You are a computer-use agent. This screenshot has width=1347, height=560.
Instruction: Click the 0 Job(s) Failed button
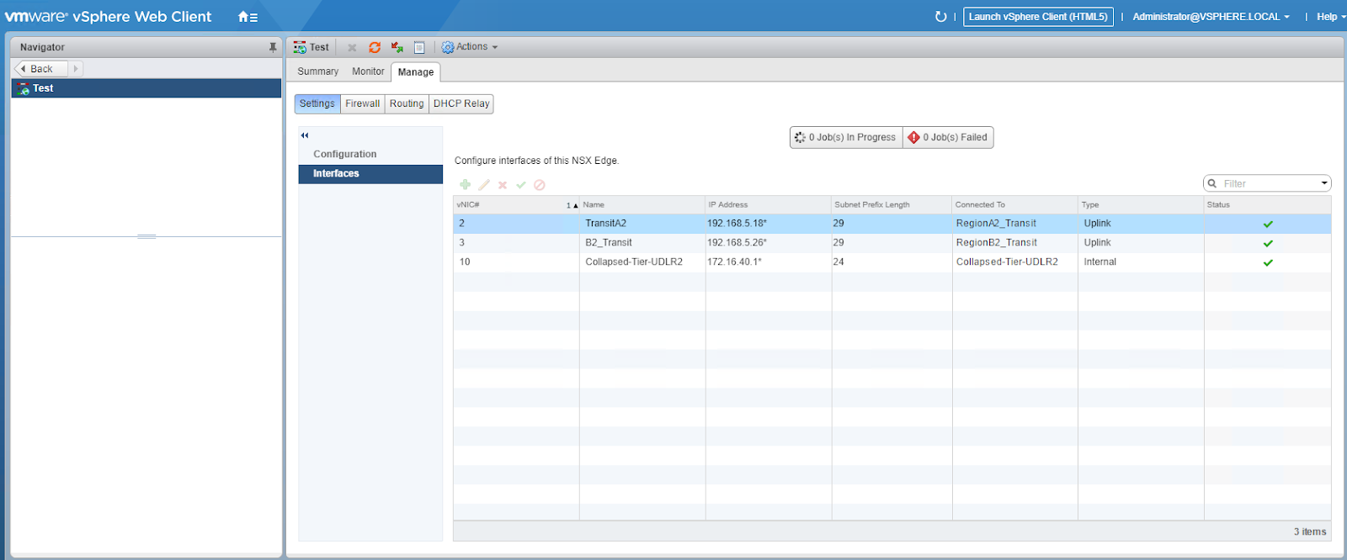[948, 137]
